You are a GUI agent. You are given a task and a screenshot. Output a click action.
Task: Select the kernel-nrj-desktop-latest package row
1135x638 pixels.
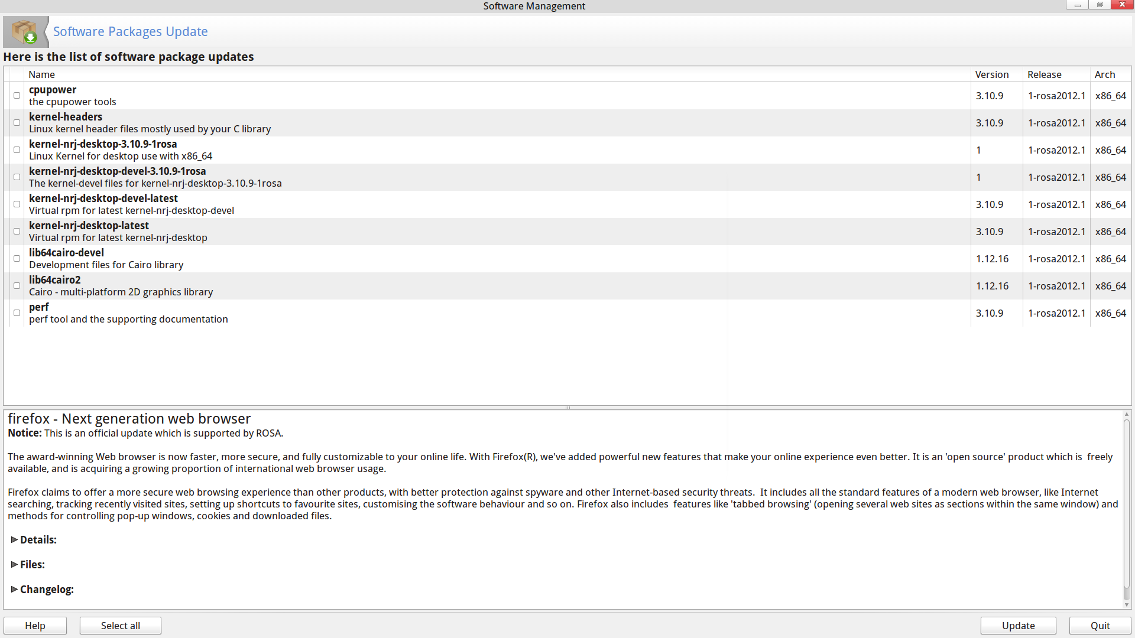coord(89,232)
